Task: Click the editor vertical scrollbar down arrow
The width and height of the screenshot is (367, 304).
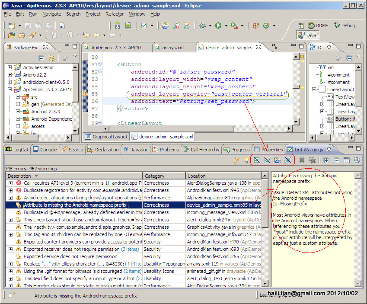Action: [296, 122]
